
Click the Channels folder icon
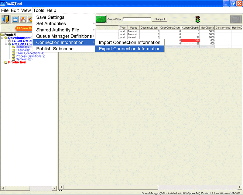13,50
